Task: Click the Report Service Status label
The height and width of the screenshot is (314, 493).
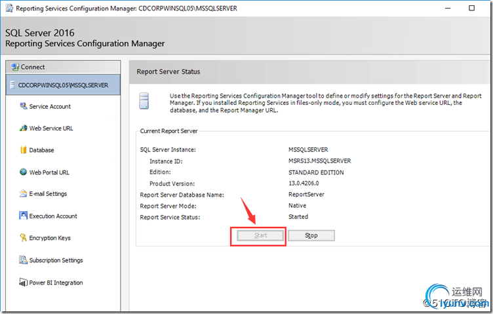Action: point(170,217)
